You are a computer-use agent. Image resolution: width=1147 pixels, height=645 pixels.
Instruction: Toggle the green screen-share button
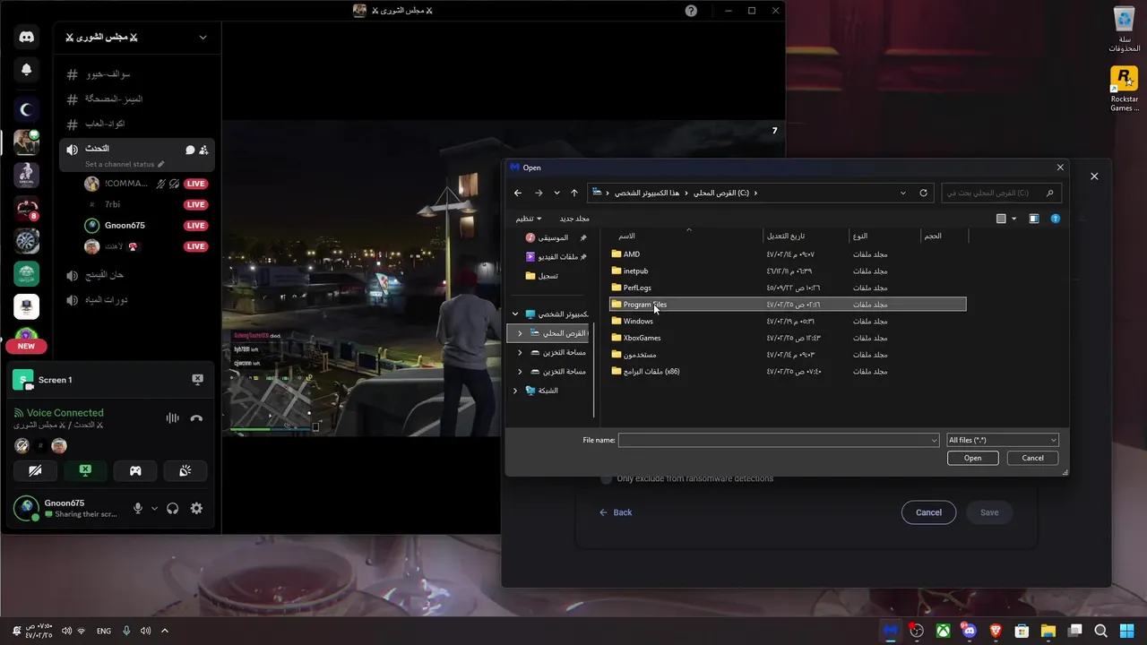point(85,470)
